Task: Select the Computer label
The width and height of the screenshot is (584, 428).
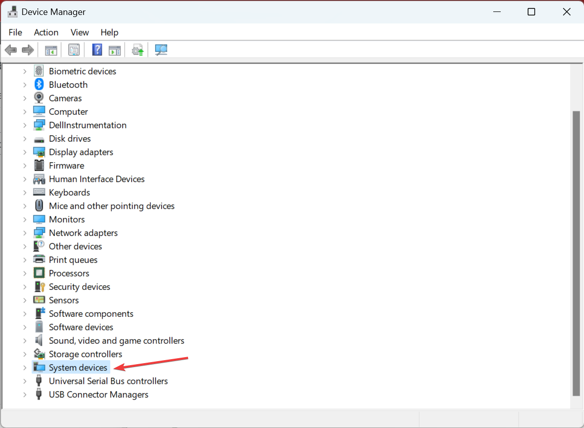Action: click(68, 111)
